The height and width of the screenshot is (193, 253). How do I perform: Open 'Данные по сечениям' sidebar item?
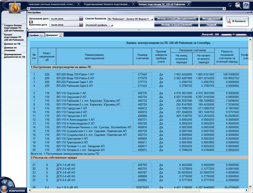tap(14, 49)
